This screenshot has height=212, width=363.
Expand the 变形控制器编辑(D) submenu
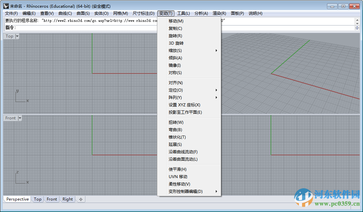(x=189, y=192)
